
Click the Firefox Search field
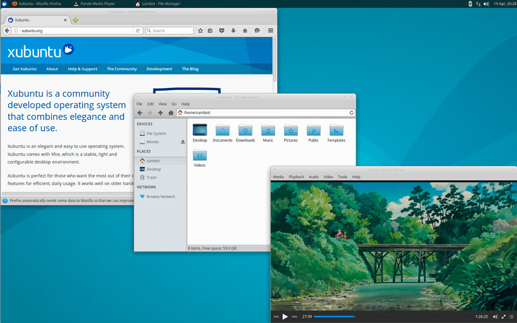pyautogui.click(x=170, y=30)
